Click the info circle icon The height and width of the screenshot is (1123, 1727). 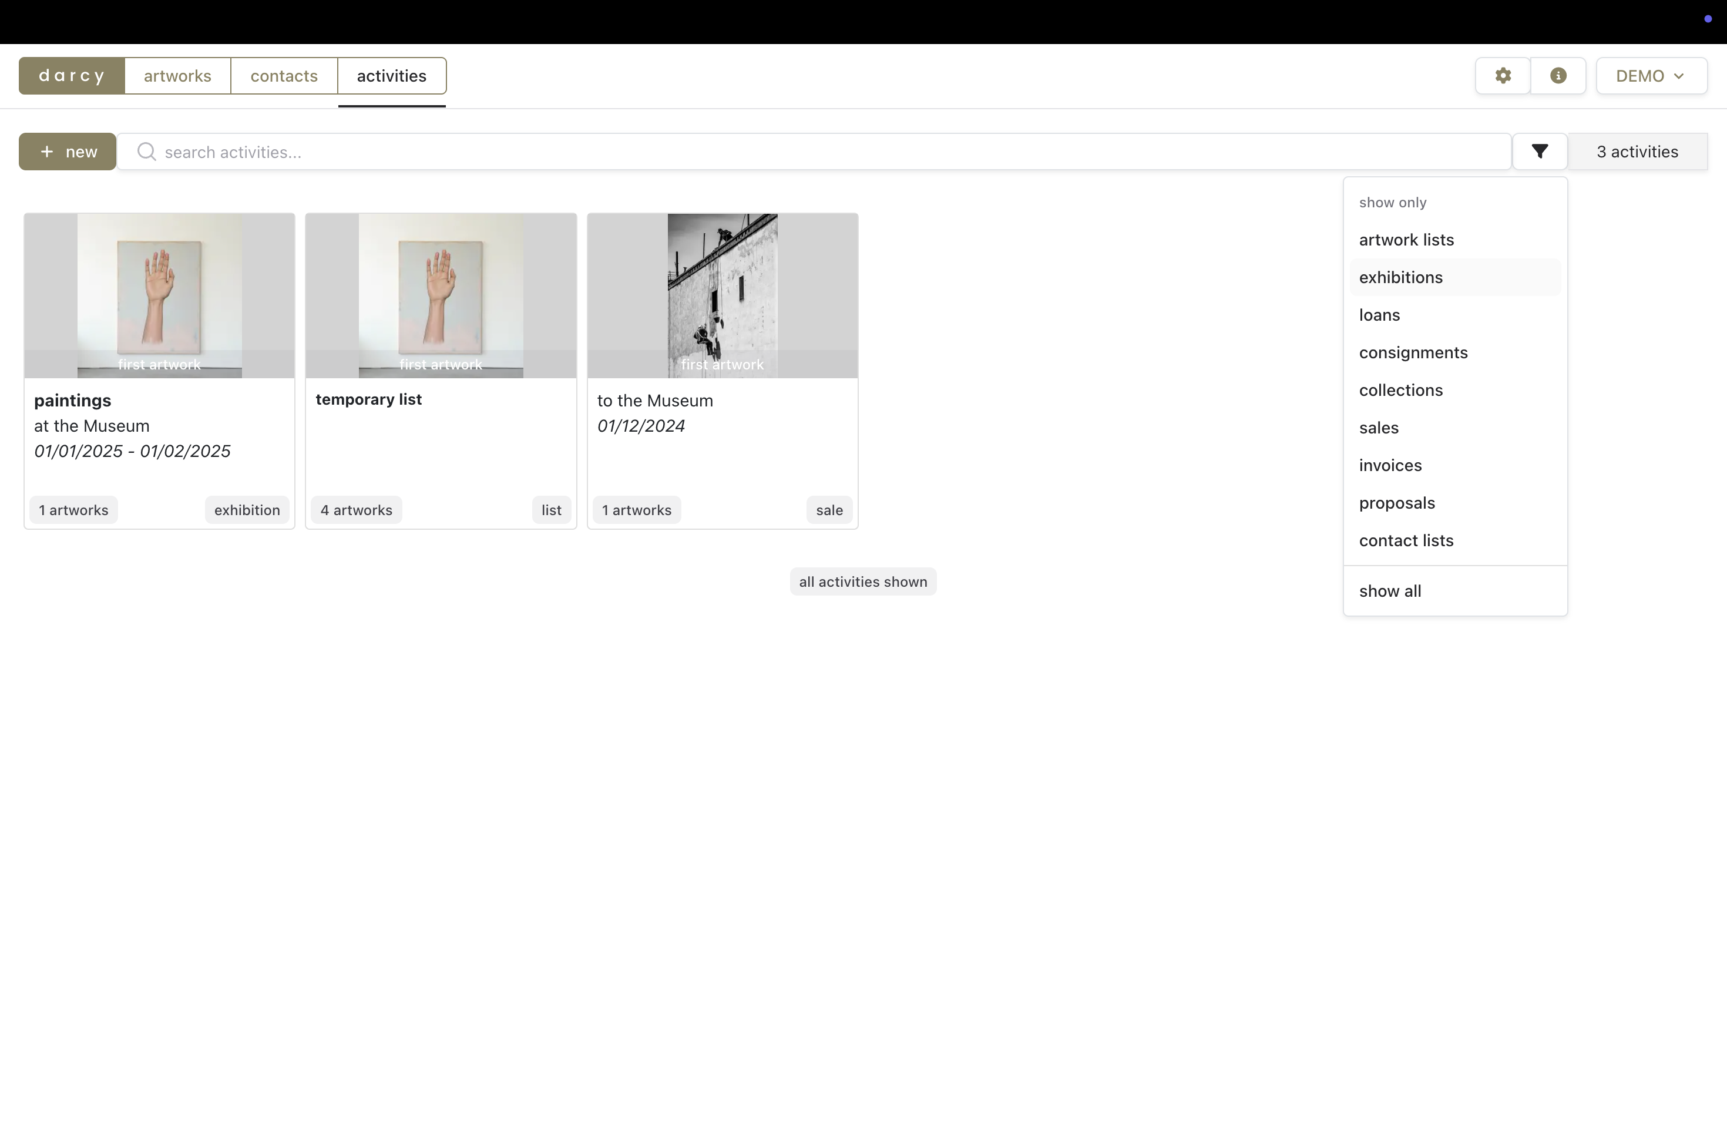click(1558, 75)
